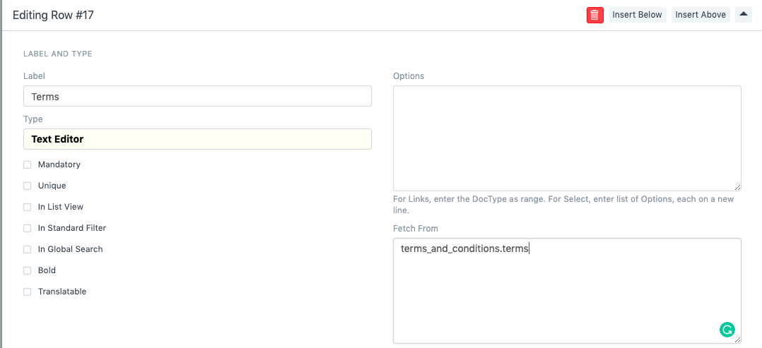Enable In Global Search checkbox
762x348 pixels.
pos(28,249)
